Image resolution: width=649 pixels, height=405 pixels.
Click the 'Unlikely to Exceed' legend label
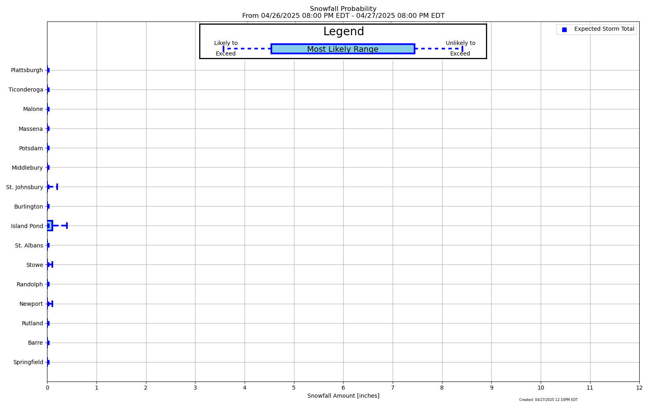tap(460, 49)
